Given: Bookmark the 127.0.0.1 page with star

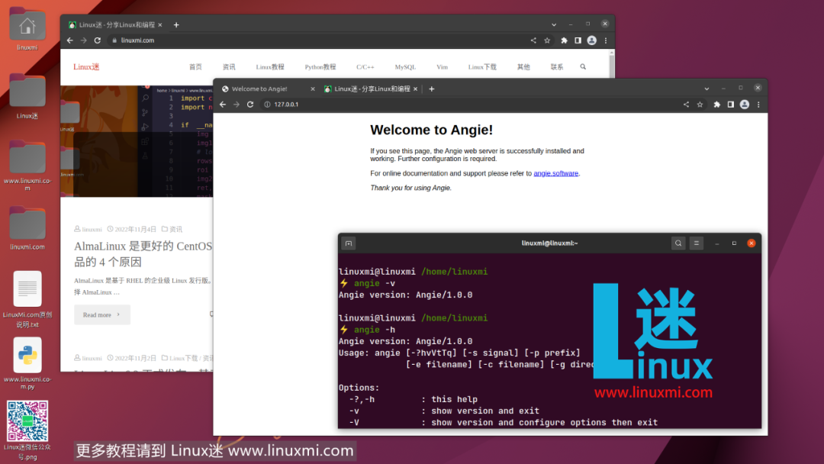Looking at the screenshot, I should (700, 105).
